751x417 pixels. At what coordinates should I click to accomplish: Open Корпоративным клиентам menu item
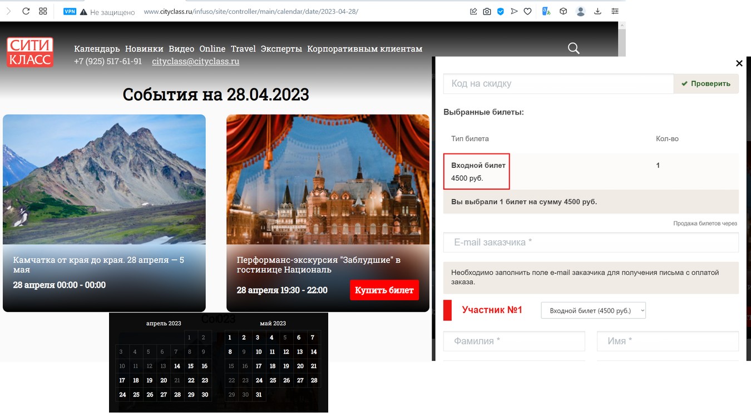click(x=365, y=49)
